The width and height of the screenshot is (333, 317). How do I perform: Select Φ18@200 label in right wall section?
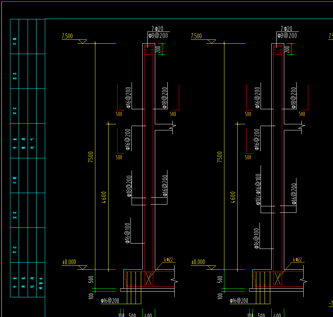pyautogui.click(x=294, y=98)
